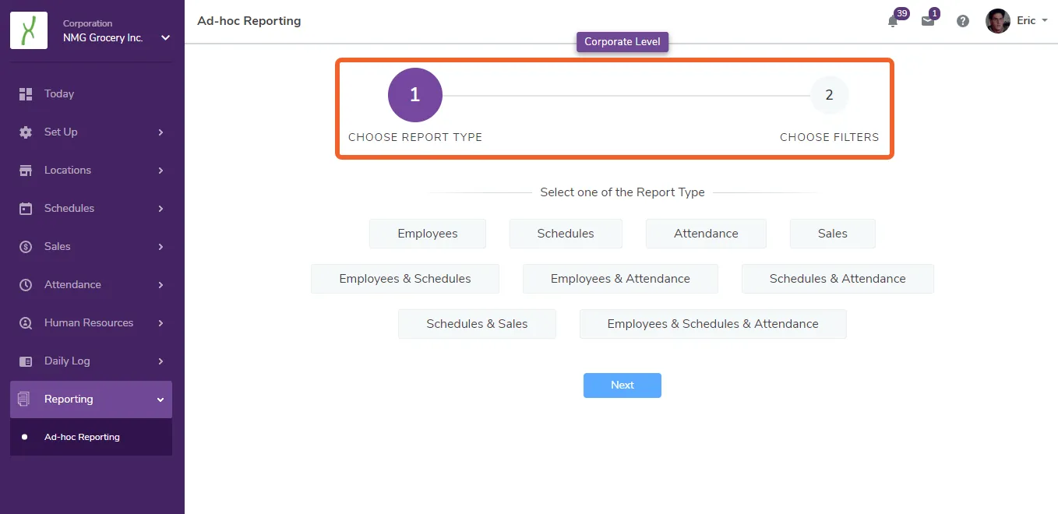Image resolution: width=1058 pixels, height=514 pixels.
Task: Expand the Human Resources menu chevron
Action: [x=160, y=323]
